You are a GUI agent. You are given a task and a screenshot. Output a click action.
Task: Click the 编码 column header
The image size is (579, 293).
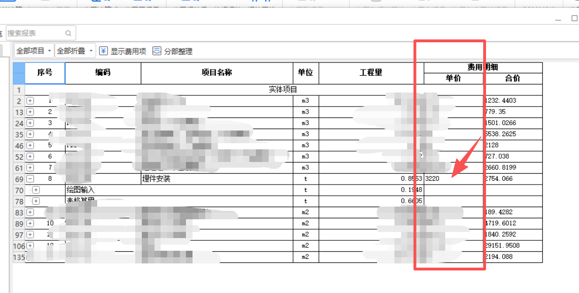pyautogui.click(x=102, y=73)
